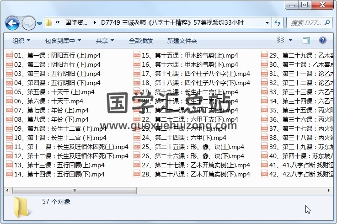Open the view options dropdown arrow
Image resolution: width=337 pixels, height=224 pixels.
pyautogui.click(x=291, y=40)
